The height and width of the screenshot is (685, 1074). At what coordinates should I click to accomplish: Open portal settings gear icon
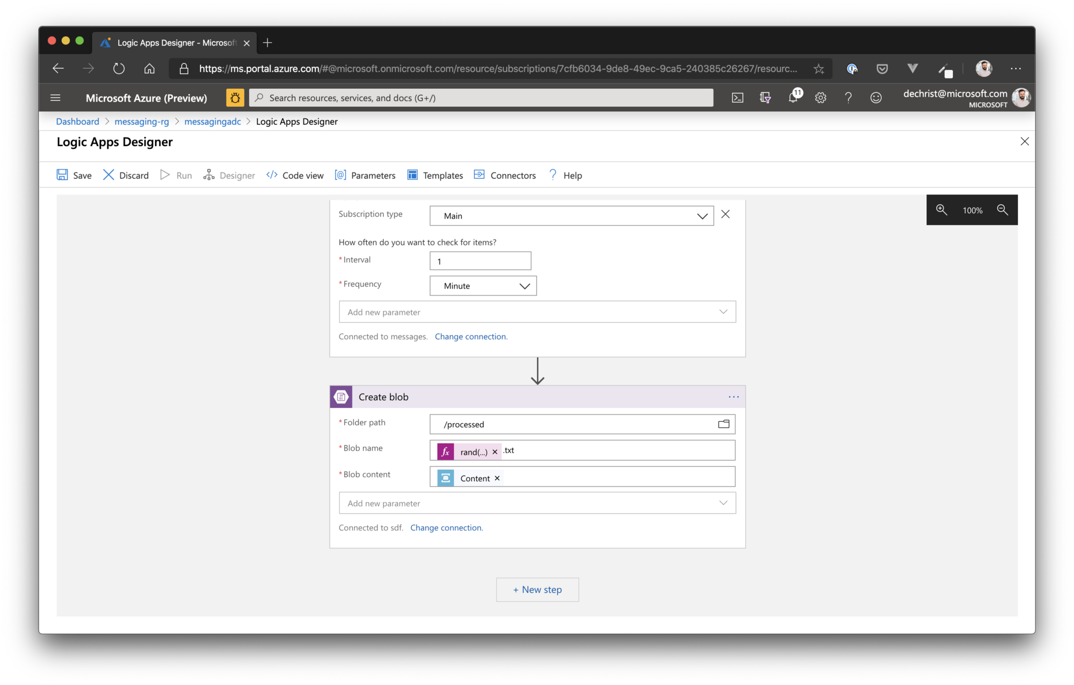pyautogui.click(x=820, y=98)
